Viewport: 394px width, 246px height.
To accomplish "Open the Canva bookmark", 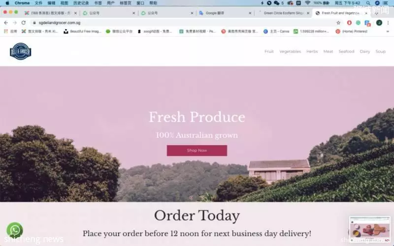I will 276,31.
